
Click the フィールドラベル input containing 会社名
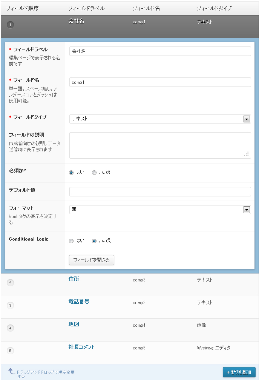coord(160,51)
